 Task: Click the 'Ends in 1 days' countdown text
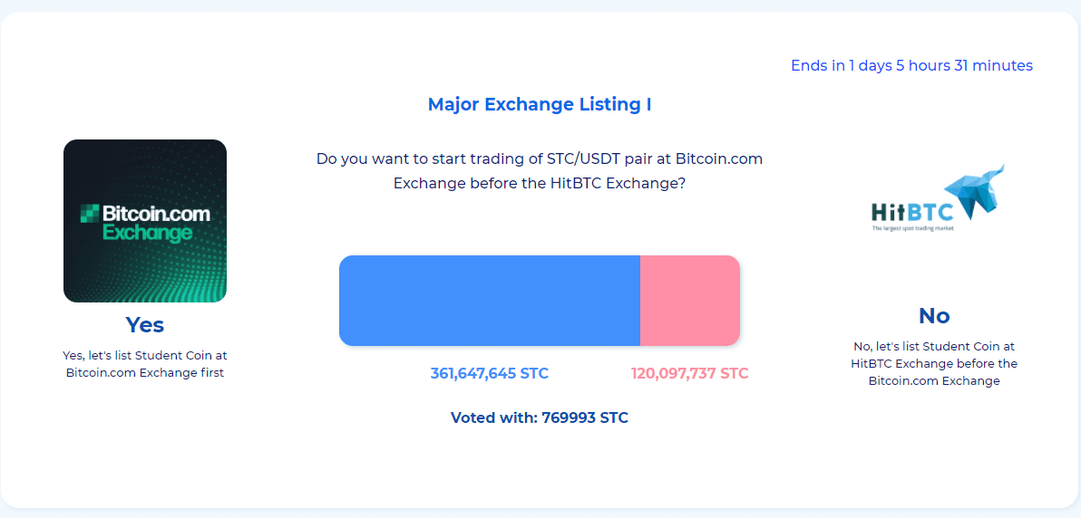click(911, 65)
